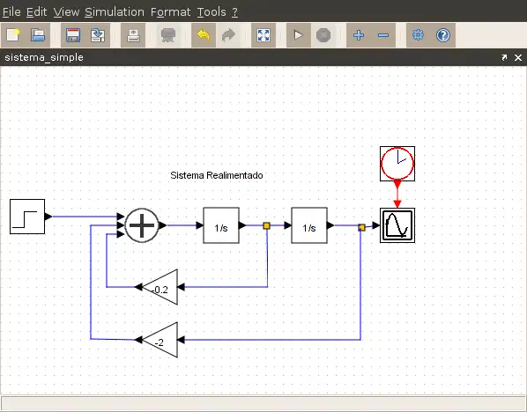Image resolution: width=527 pixels, height=412 pixels.
Task: Click the New diagram toolbar icon
Action: coord(13,35)
